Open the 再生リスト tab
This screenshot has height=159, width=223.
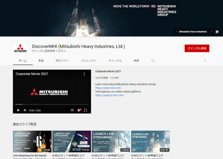point(62,61)
